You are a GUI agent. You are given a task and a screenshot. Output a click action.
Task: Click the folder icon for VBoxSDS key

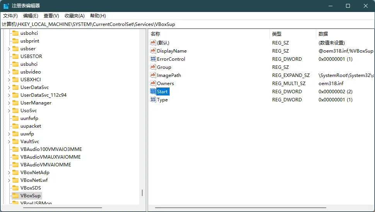click(15, 188)
